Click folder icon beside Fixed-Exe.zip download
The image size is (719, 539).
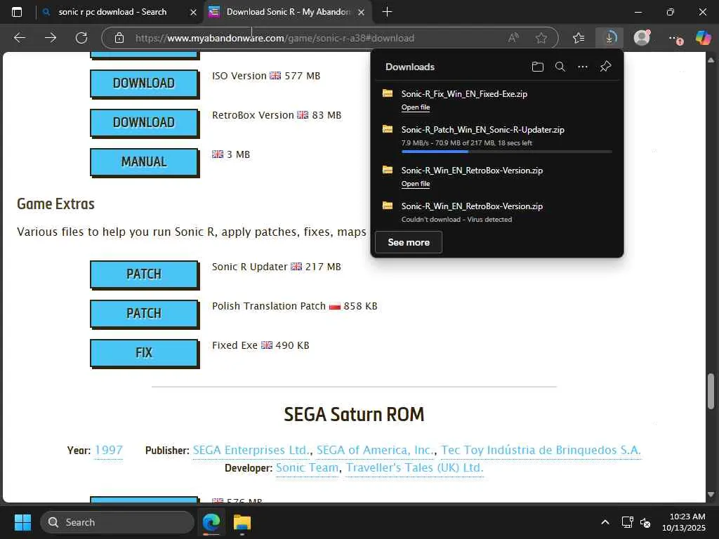[388, 93]
